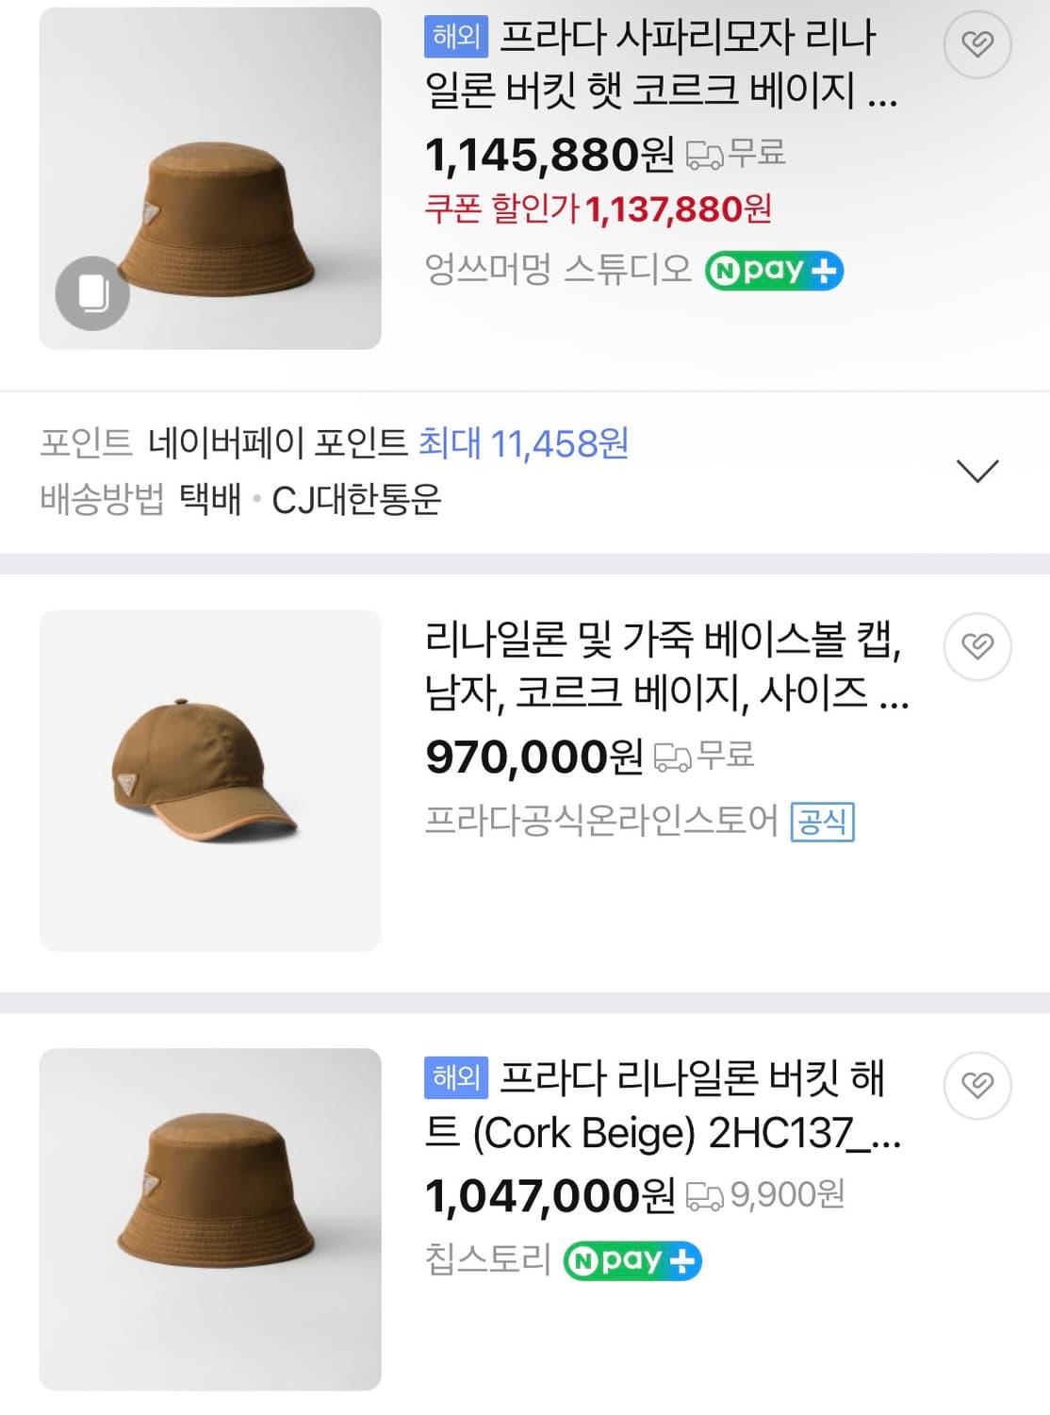Toggle wishlist heart for baseball cap listing
The image size is (1050, 1415).
(x=977, y=646)
